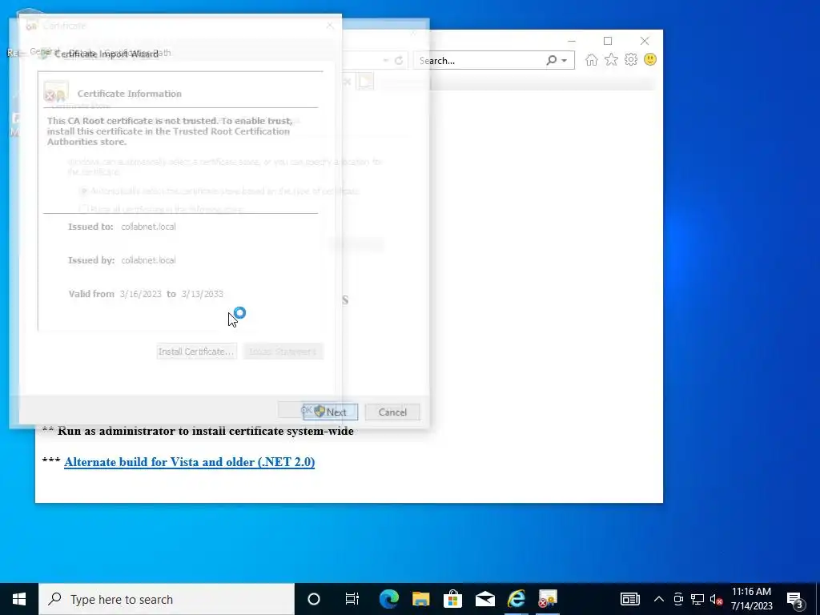Viewport: 820px width, 615px height.
Task: Open the taskbar clock showing 11:16 AM
Action: 751,599
